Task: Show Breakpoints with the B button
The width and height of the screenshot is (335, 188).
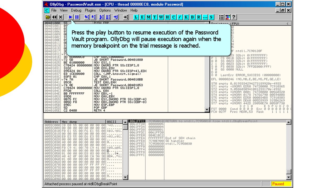Action: (193, 17)
